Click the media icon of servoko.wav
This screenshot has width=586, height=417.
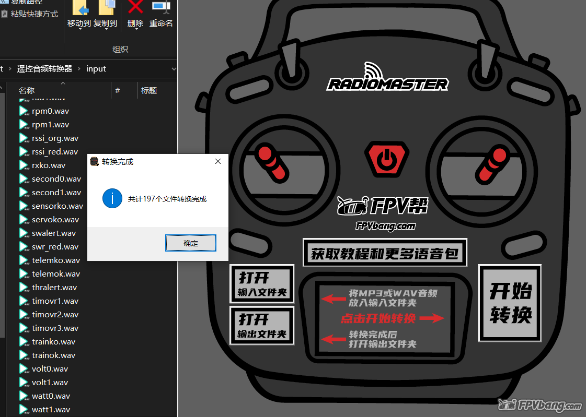[x=24, y=219]
